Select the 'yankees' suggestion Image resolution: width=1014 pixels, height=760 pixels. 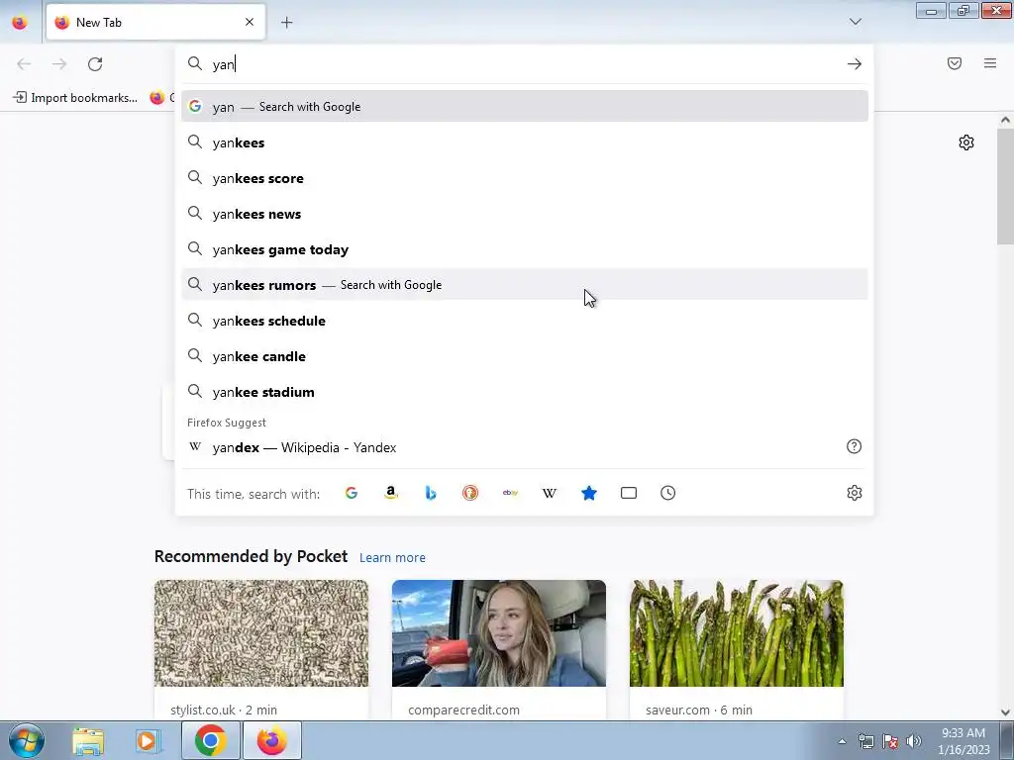525,142
